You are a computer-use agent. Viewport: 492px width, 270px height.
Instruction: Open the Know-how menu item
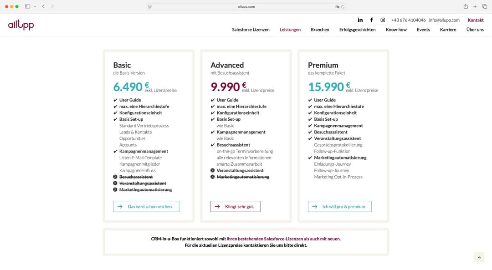click(396, 30)
